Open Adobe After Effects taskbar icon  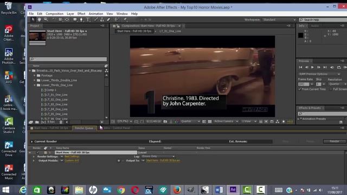pyautogui.click(x=233, y=190)
